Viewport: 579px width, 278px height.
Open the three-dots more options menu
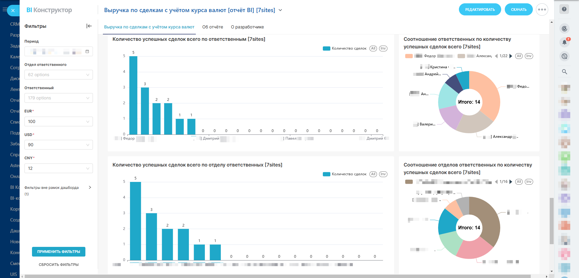pos(542,10)
